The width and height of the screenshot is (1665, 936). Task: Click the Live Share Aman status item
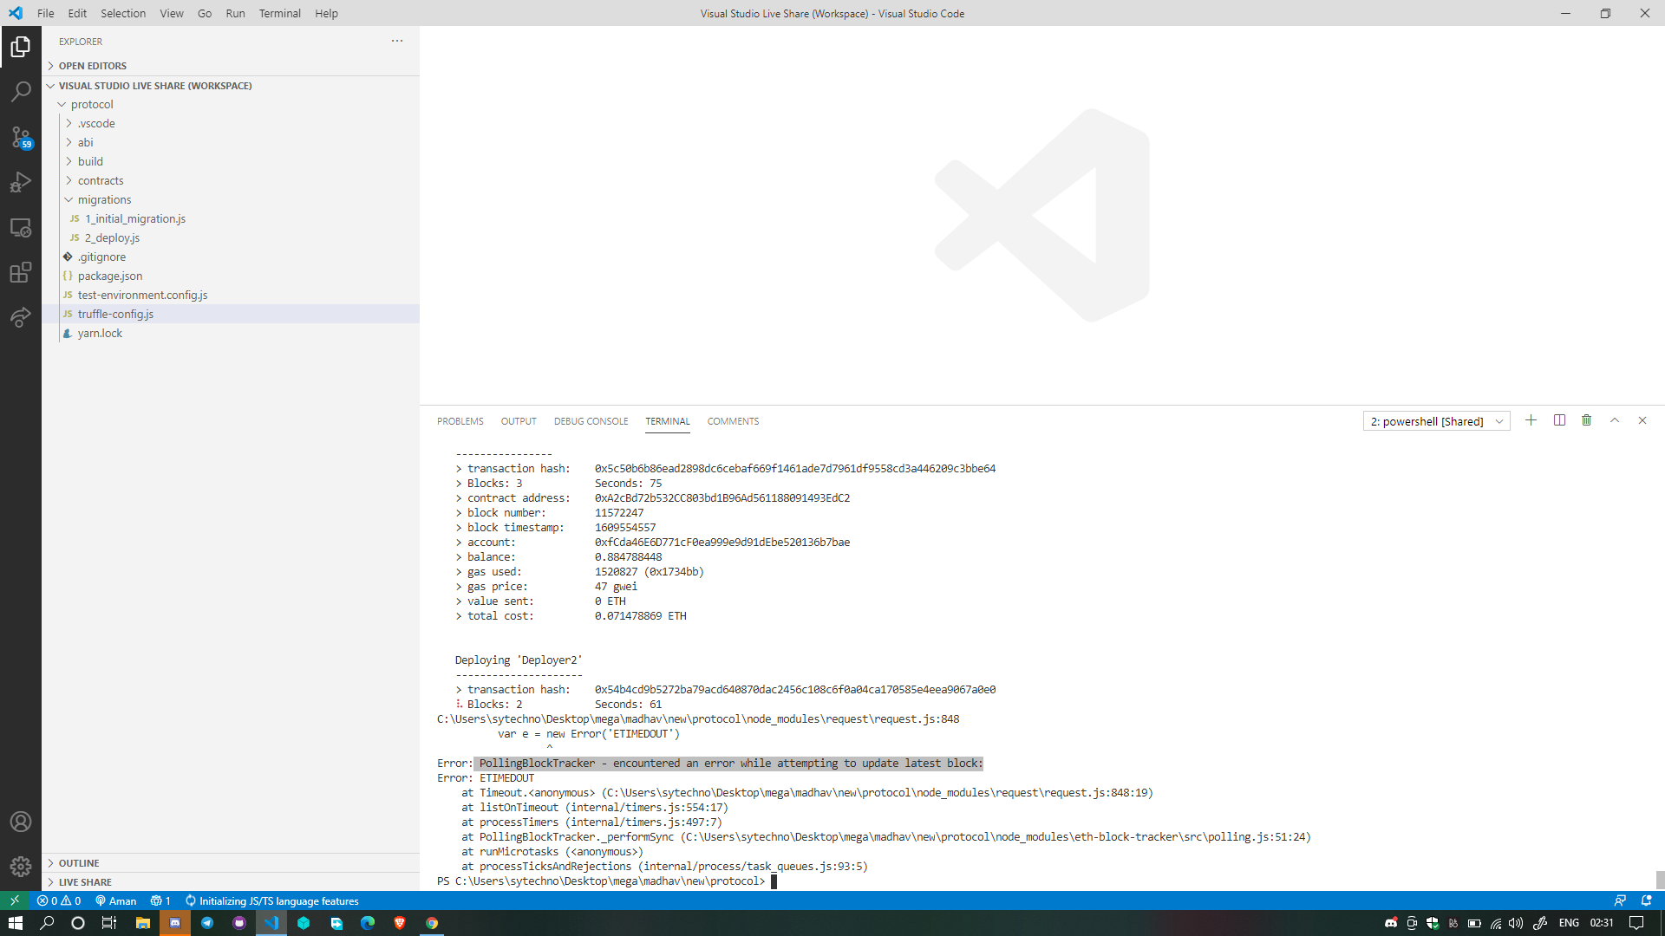(x=116, y=900)
